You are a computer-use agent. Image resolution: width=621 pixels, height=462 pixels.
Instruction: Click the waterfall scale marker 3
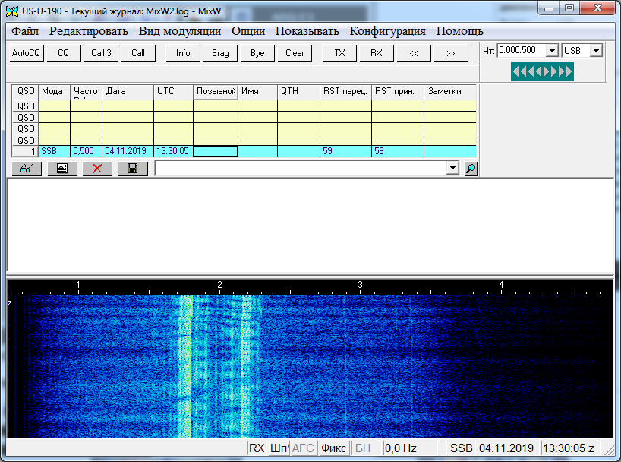tap(361, 285)
